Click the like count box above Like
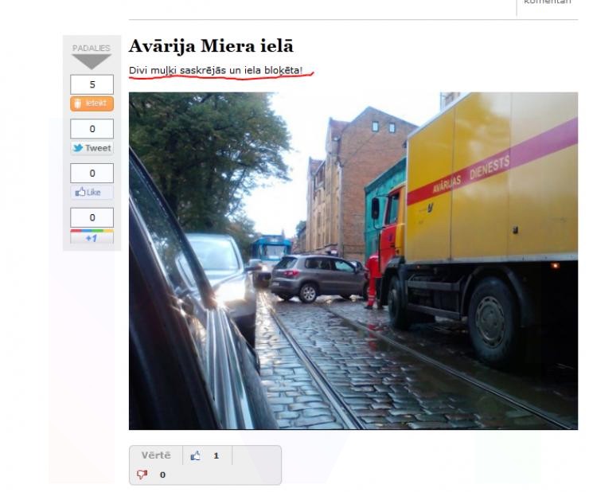 tap(92, 173)
